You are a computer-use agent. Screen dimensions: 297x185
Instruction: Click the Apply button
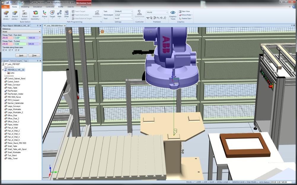pos(21,56)
